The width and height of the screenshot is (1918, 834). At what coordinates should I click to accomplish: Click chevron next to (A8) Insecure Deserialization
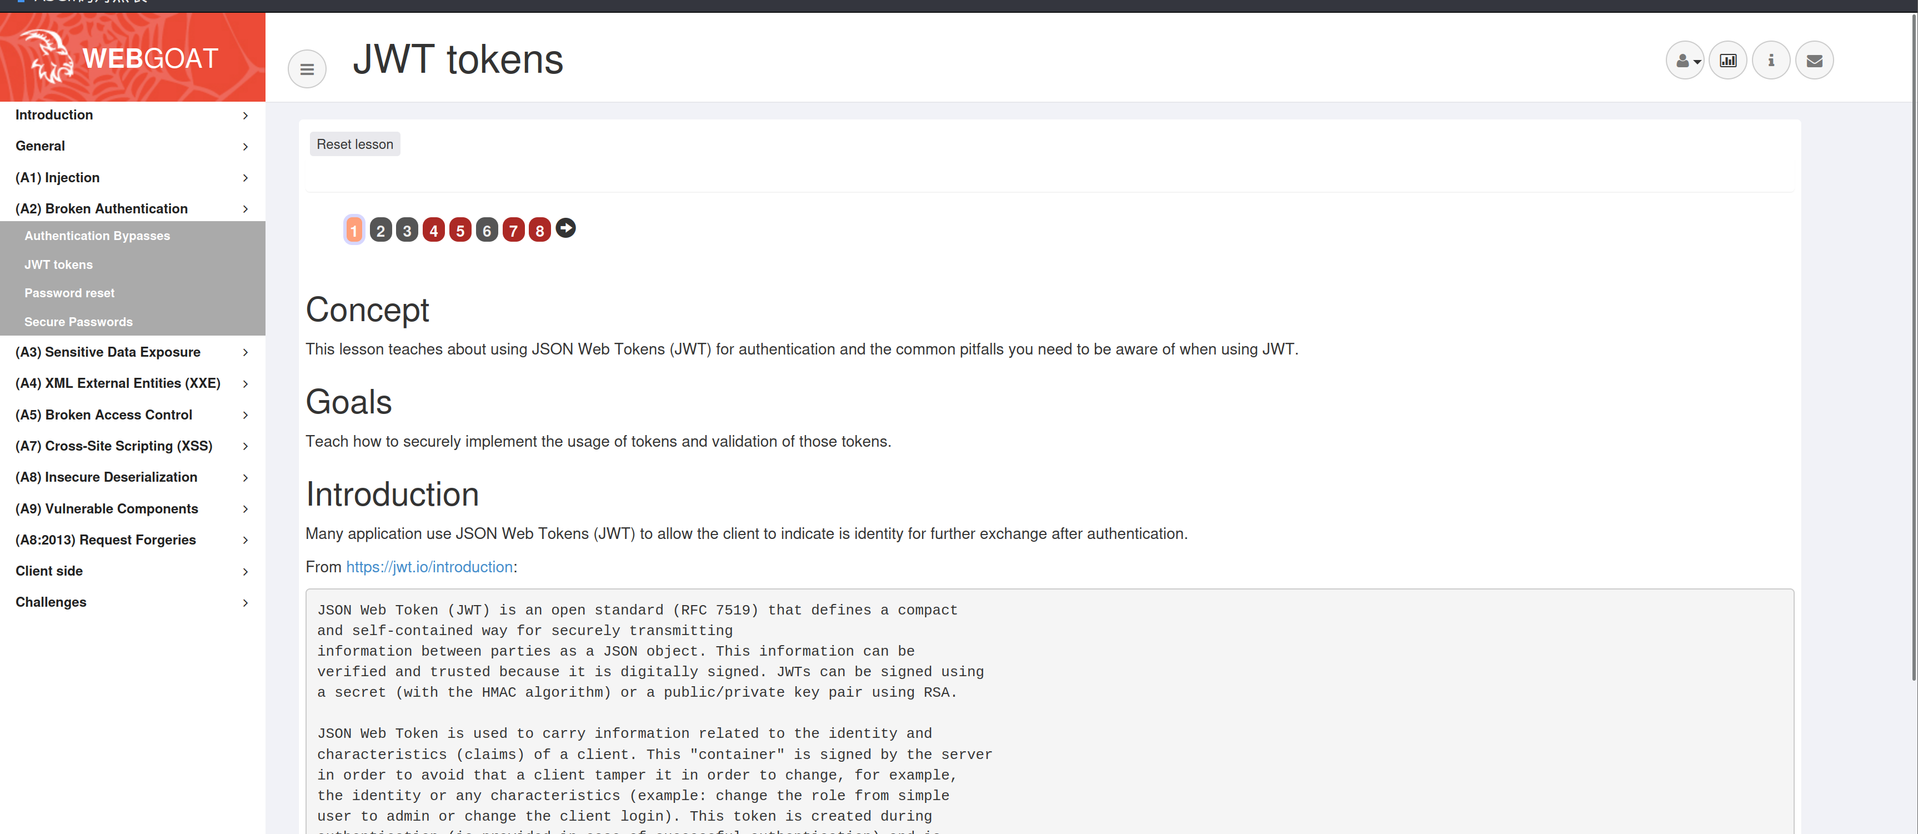click(x=246, y=478)
